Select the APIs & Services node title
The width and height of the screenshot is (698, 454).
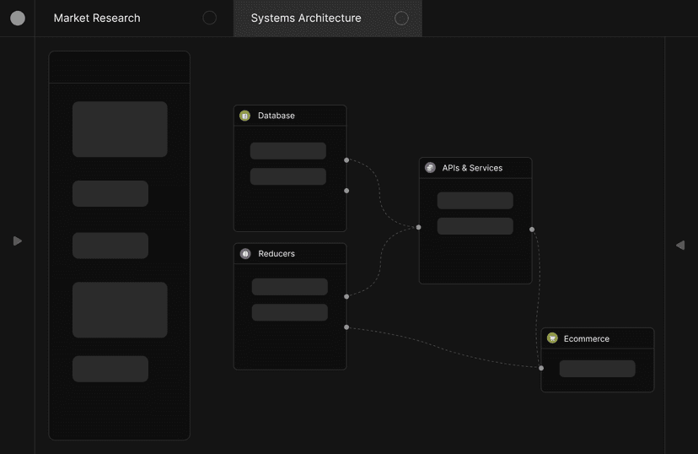tap(472, 168)
